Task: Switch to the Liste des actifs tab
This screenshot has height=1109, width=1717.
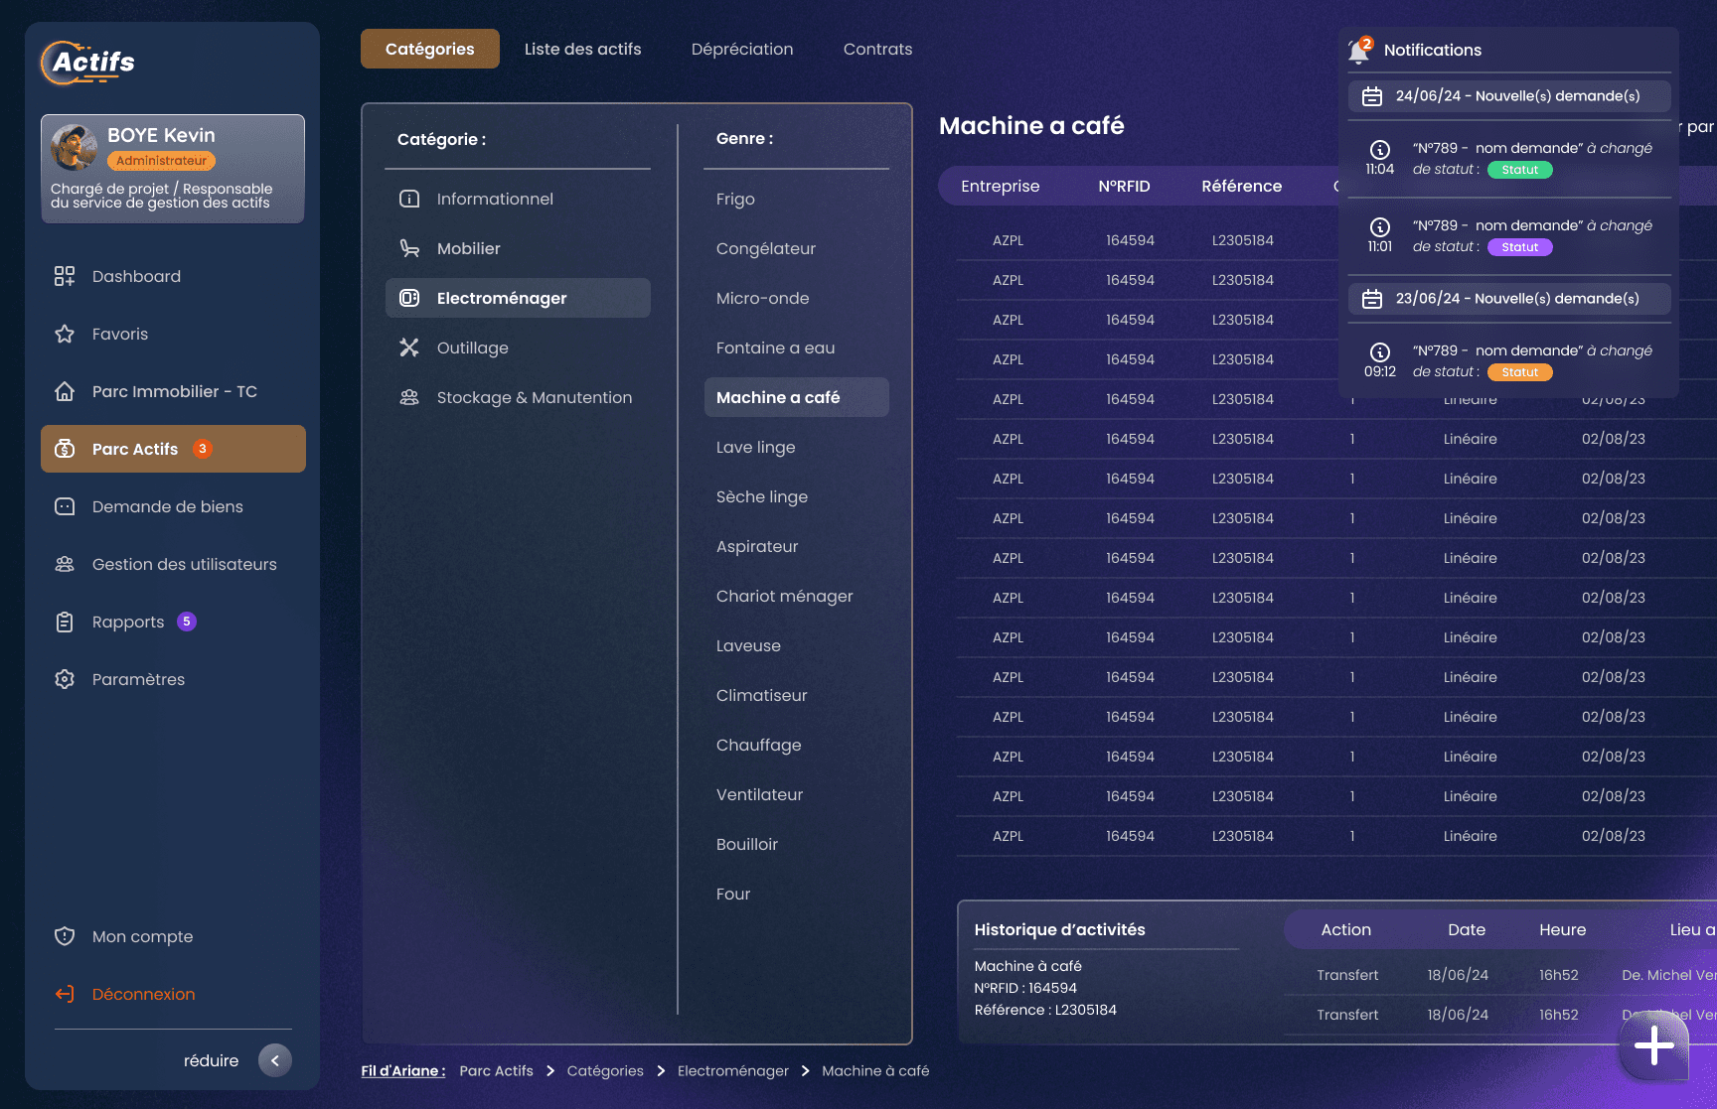Action: coord(582,49)
